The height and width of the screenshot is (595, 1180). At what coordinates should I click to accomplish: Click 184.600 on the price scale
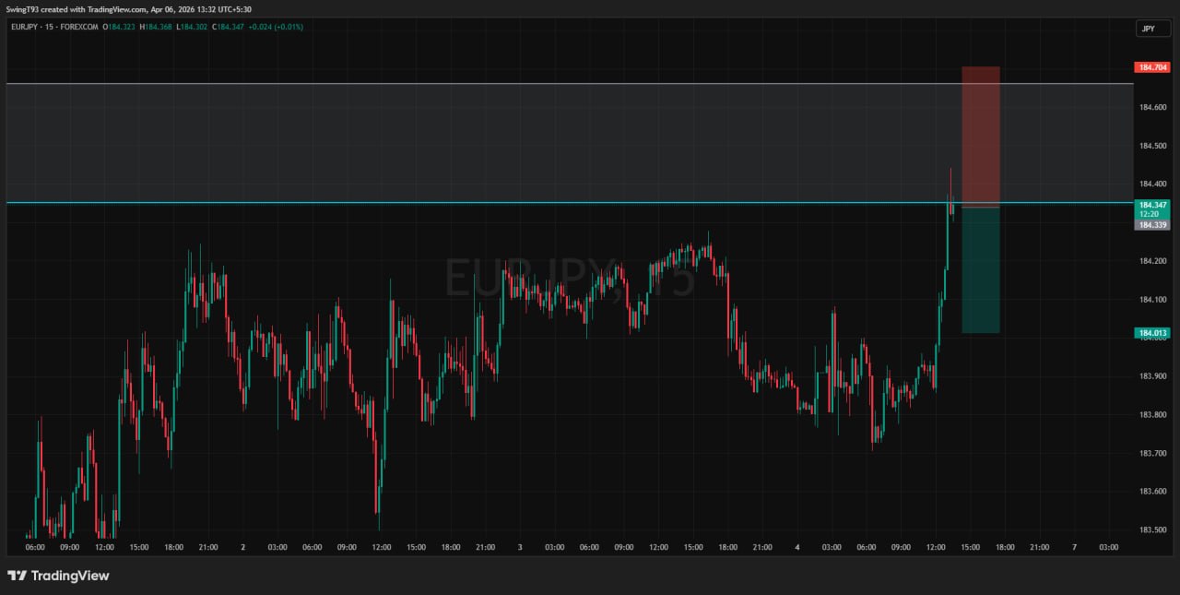(1152, 108)
